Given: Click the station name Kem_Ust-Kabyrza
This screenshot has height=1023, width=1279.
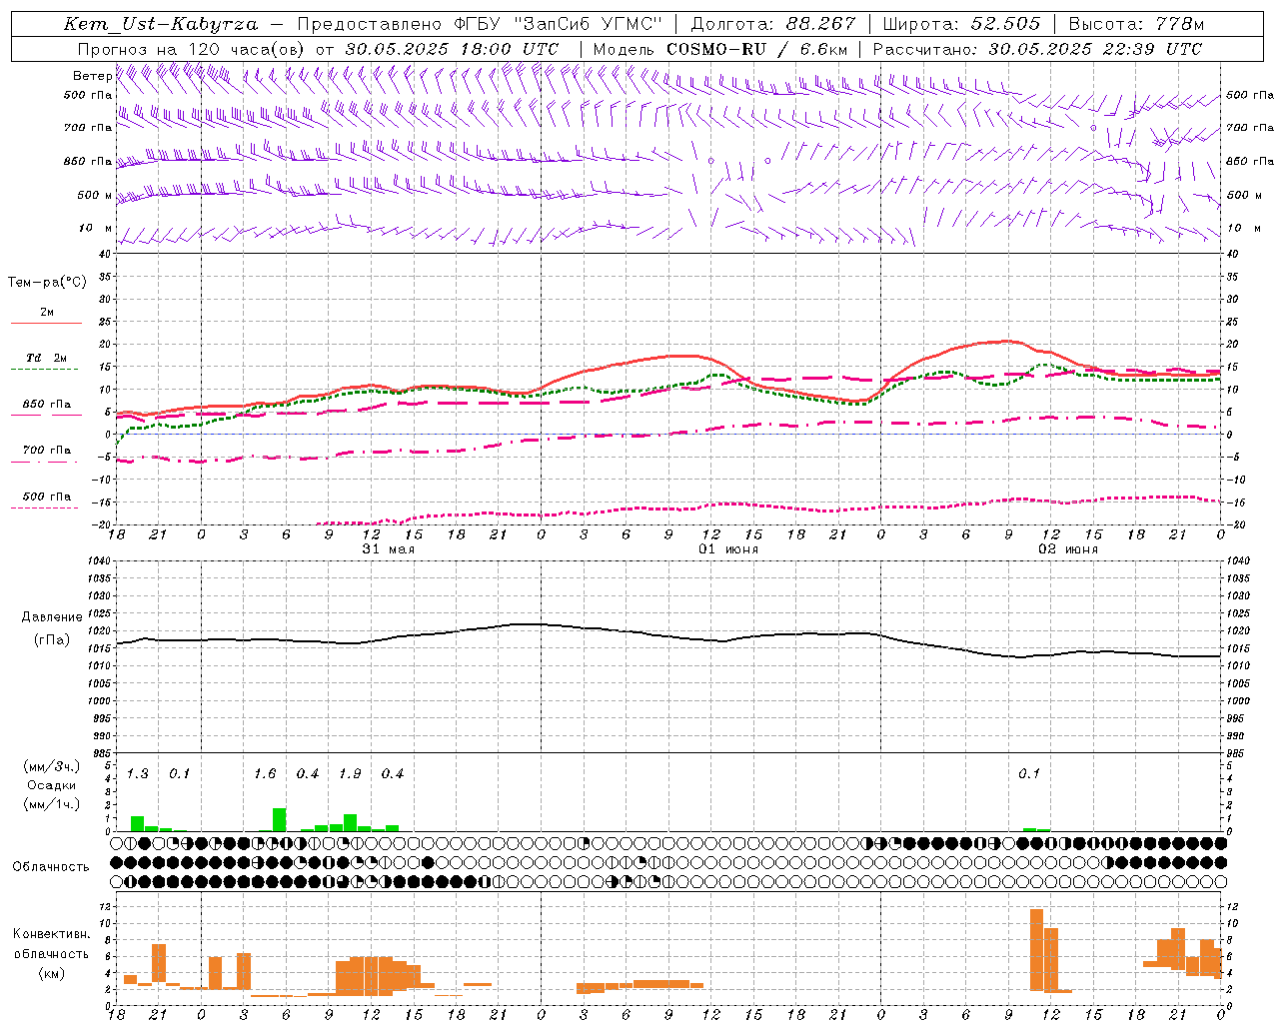Looking at the screenshot, I should click(x=161, y=24).
